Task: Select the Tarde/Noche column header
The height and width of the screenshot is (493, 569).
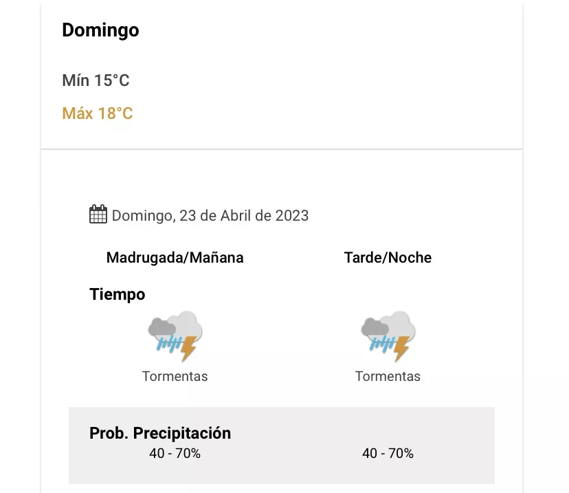Action: click(x=388, y=258)
